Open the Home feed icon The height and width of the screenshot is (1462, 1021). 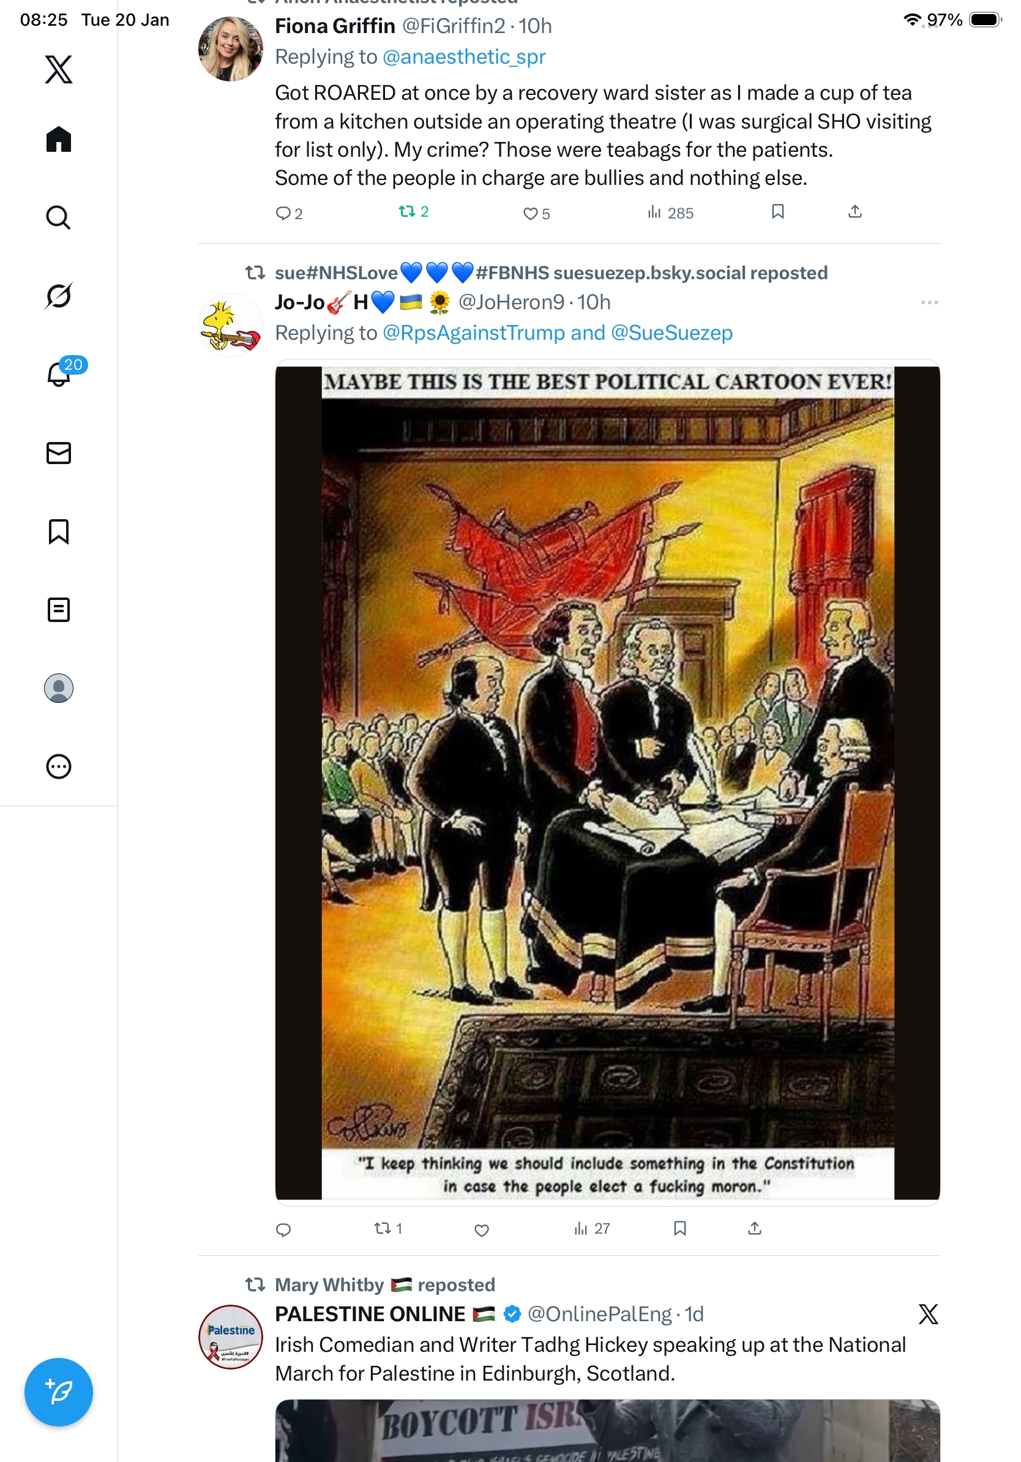coord(59,139)
